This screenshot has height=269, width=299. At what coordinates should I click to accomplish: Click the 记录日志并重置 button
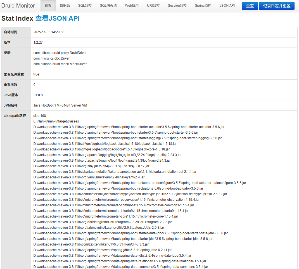(276, 6)
